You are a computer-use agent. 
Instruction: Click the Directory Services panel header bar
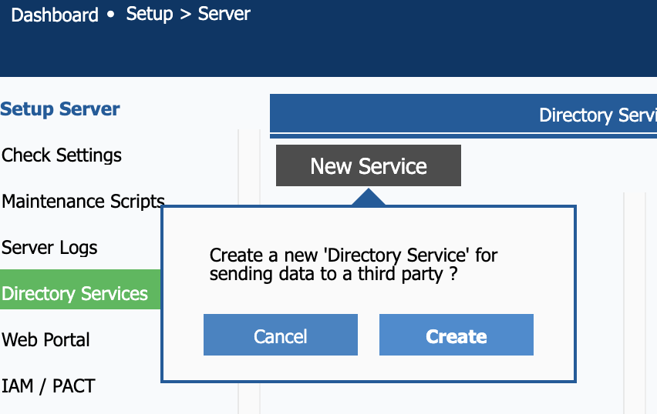point(463,115)
